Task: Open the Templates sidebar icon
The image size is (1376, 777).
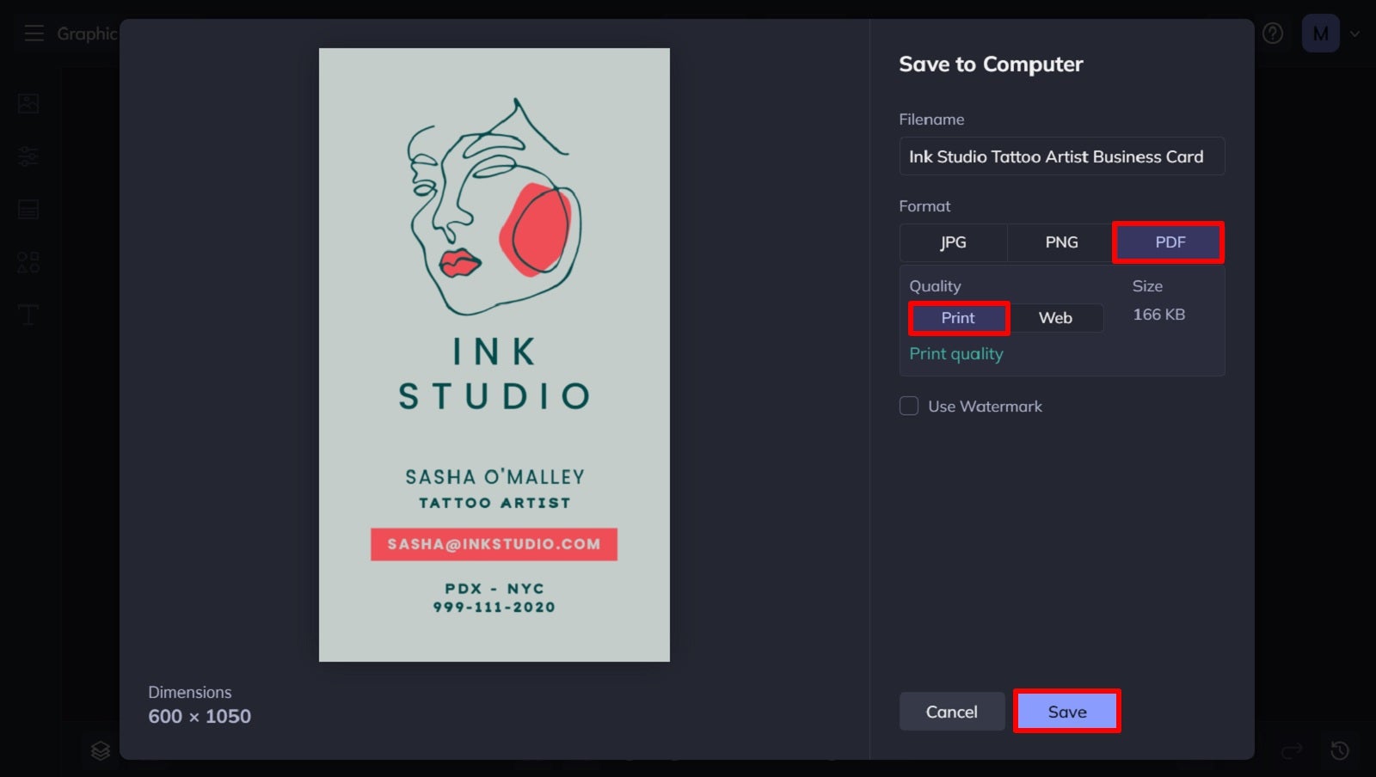Action: pos(28,209)
